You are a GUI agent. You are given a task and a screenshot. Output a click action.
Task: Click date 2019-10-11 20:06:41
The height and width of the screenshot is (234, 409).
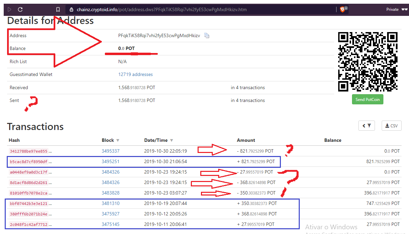click(x=166, y=224)
